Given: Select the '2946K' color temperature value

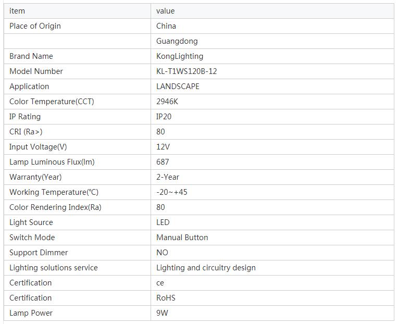Looking at the screenshot, I should [168, 102].
